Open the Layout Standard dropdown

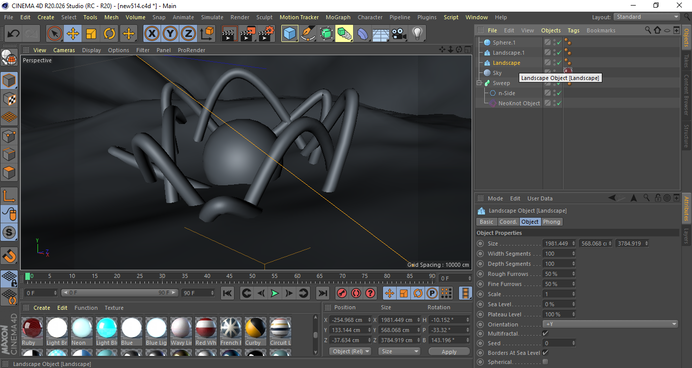point(647,17)
